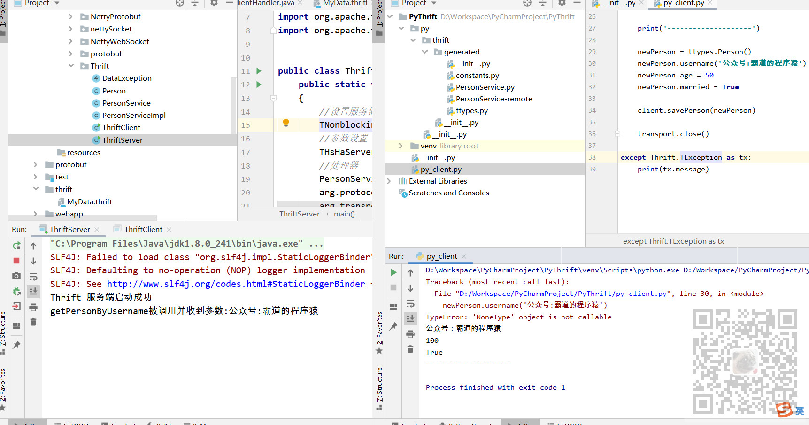Expand the NettyWebSocket folder
The width and height of the screenshot is (809, 425).
click(x=70, y=41)
